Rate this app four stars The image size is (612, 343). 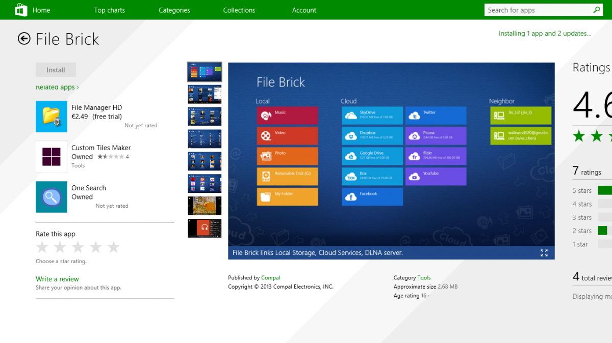tap(96, 247)
